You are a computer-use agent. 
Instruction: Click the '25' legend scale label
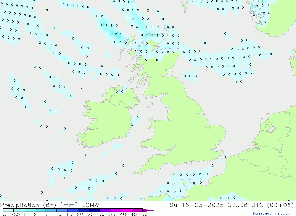(91, 214)
